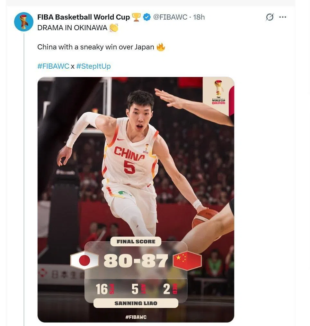Open the three-dot More options menu
Screen dimensions: 310x326
283,17
